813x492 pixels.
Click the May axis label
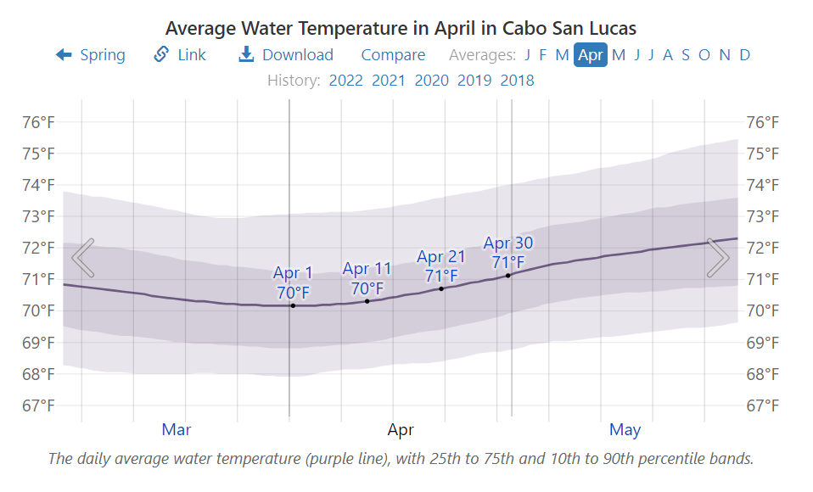coord(625,430)
